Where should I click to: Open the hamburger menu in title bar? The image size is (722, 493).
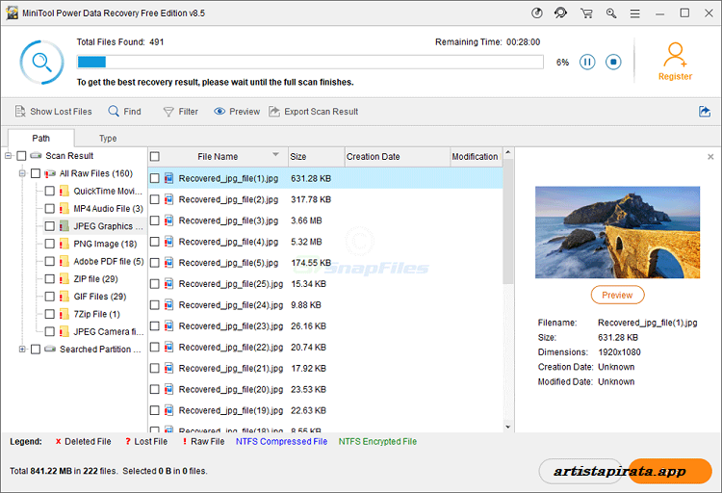tap(635, 13)
